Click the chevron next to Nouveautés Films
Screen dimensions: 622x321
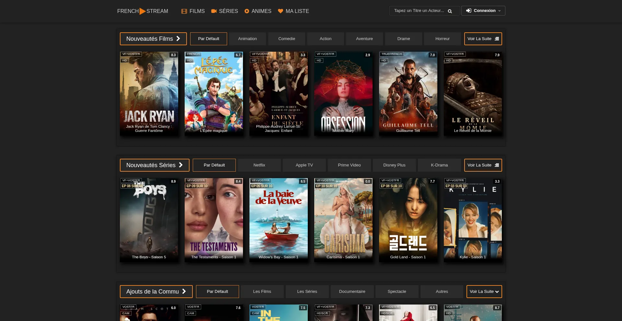point(178,38)
